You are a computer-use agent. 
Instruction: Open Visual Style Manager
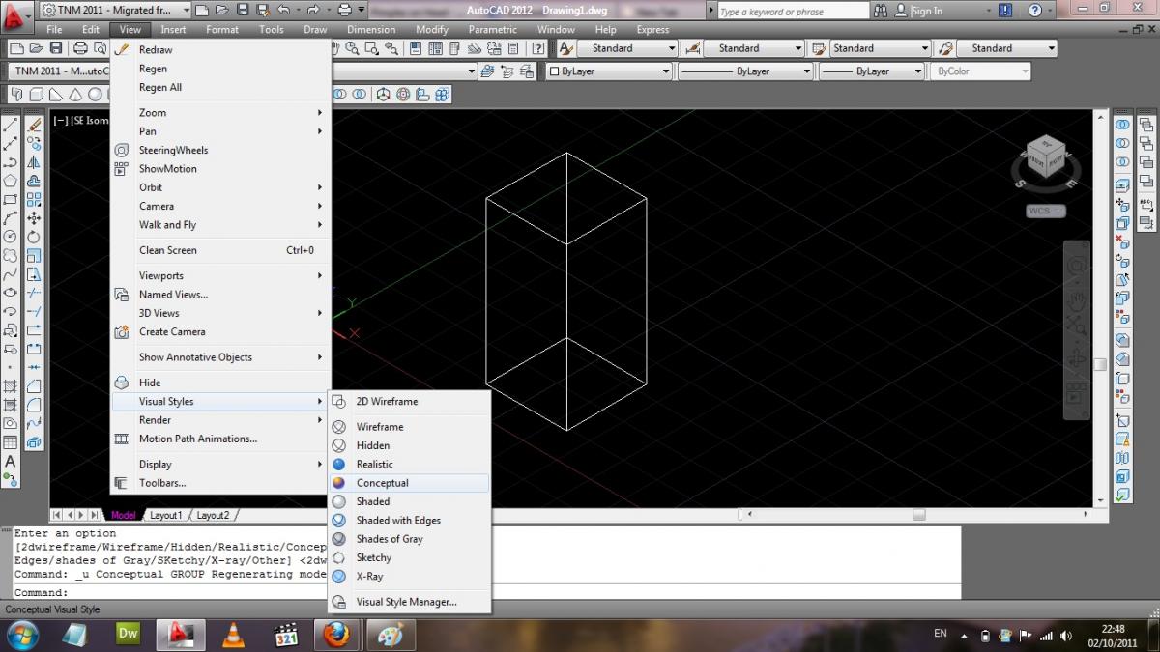click(x=409, y=602)
